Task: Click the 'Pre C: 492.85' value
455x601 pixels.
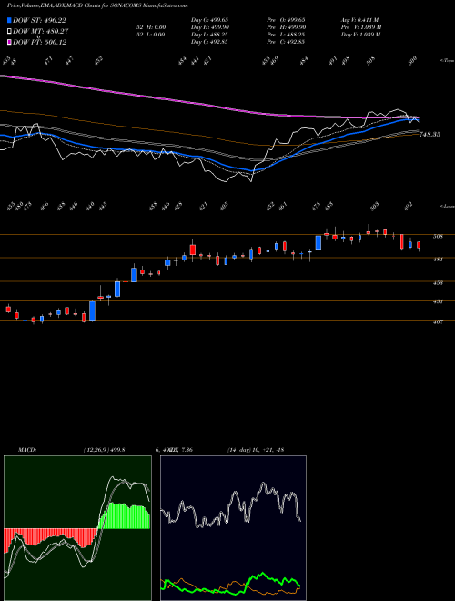Action: (x=286, y=42)
